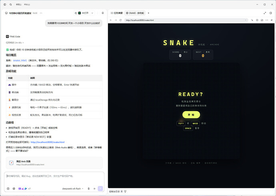Click the blue swirl tool icon in chat toolbar
The width and height of the screenshot is (276, 196).
(26, 189)
